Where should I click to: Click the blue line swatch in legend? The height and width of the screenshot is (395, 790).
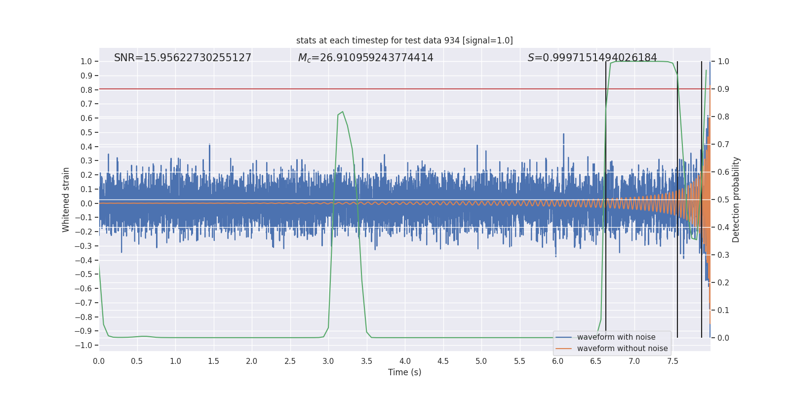(563, 337)
